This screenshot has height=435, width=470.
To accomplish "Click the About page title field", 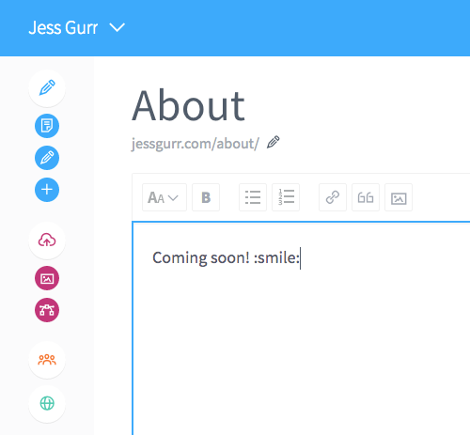I will tap(188, 105).
